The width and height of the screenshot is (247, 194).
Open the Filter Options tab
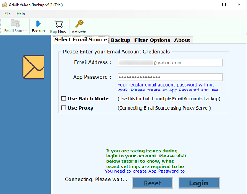coord(152,40)
